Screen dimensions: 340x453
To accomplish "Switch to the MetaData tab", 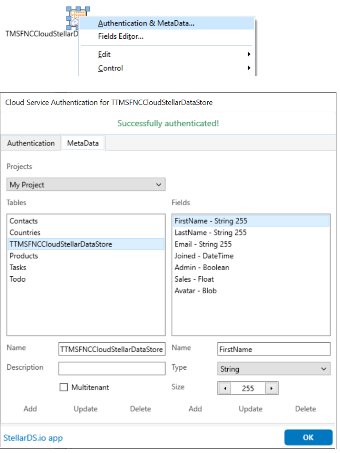I will [83, 143].
